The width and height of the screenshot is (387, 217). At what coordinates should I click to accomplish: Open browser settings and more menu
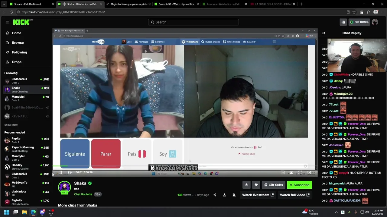click(x=383, y=12)
